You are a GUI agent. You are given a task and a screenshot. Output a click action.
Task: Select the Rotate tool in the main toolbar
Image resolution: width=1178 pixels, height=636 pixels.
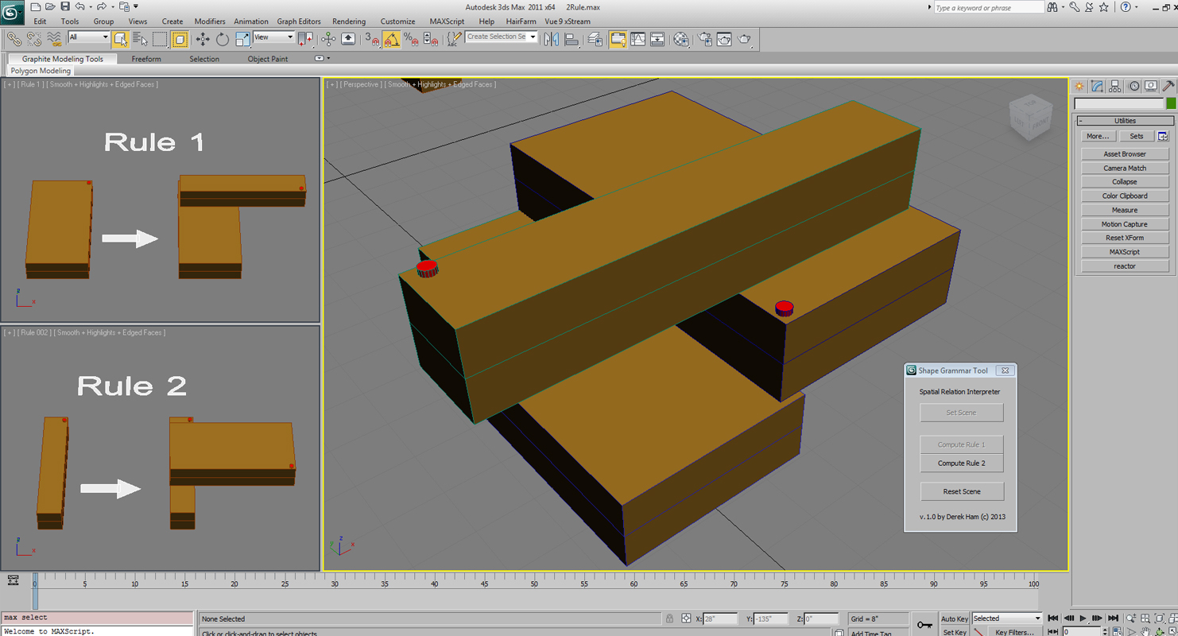(x=223, y=39)
